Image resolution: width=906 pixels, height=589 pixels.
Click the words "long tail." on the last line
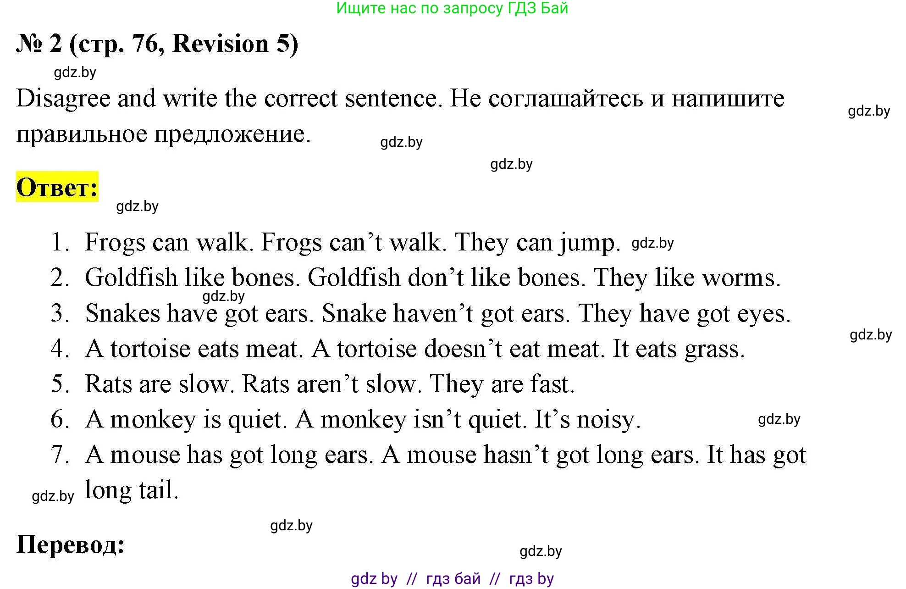[x=132, y=490]
